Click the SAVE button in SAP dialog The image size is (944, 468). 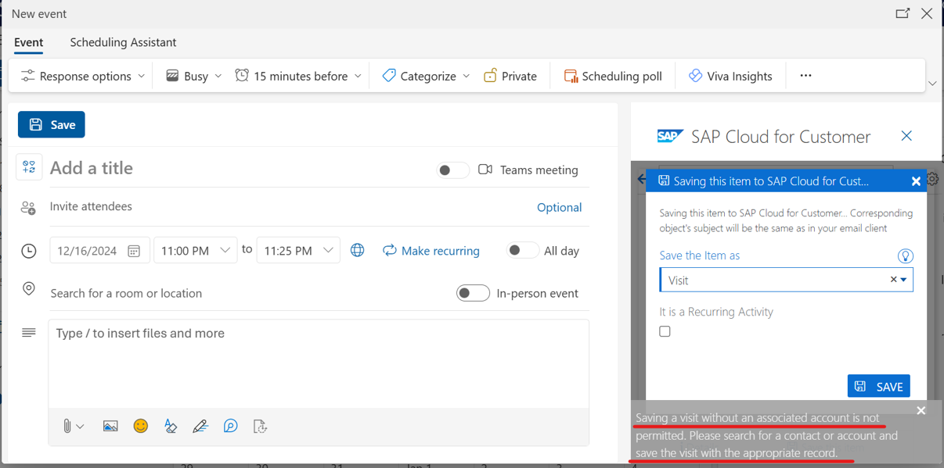[879, 386]
